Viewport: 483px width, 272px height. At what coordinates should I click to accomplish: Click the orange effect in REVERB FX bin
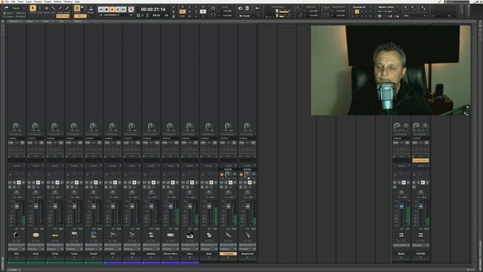[420, 160]
